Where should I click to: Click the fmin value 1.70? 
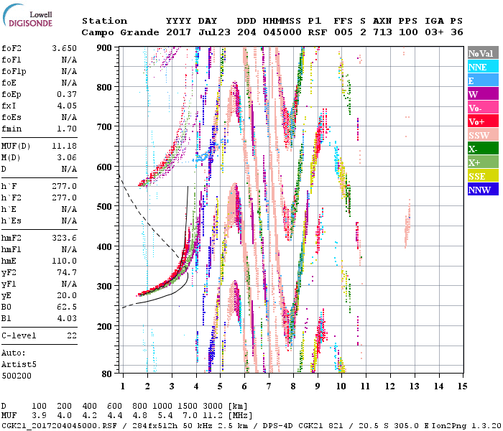(x=67, y=129)
